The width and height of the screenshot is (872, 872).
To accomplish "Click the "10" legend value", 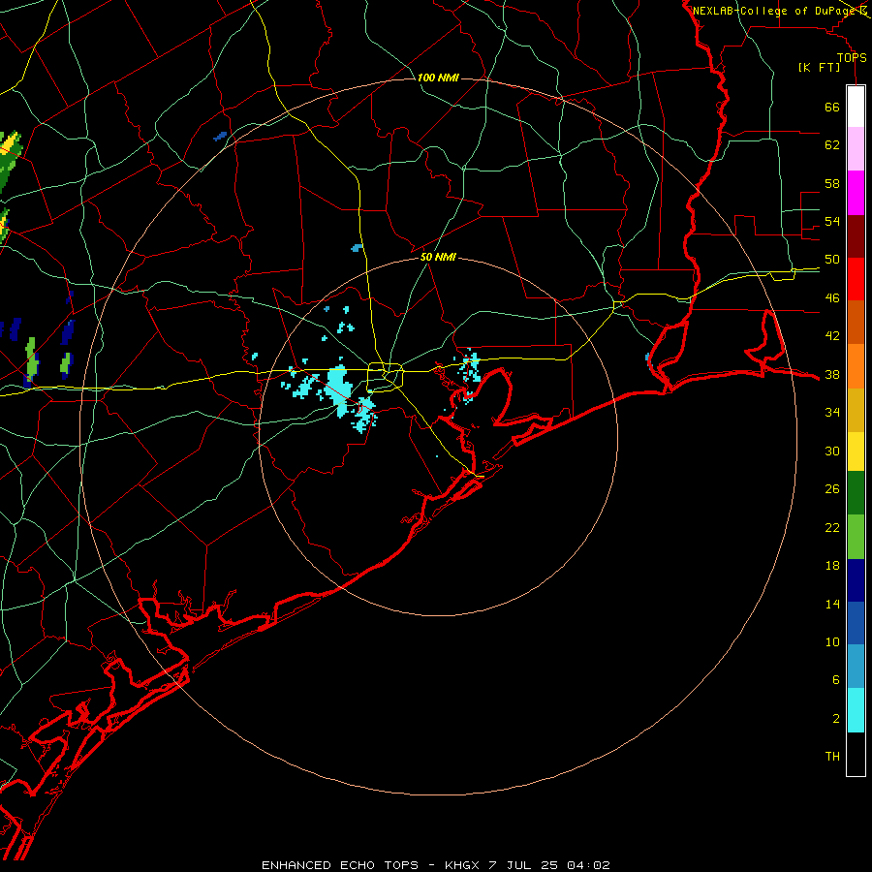I will [x=832, y=642].
